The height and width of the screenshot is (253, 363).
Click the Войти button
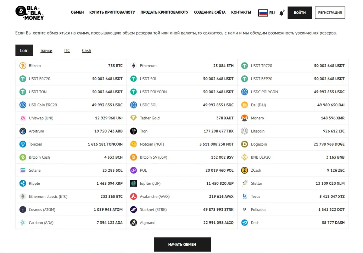pos(300,13)
